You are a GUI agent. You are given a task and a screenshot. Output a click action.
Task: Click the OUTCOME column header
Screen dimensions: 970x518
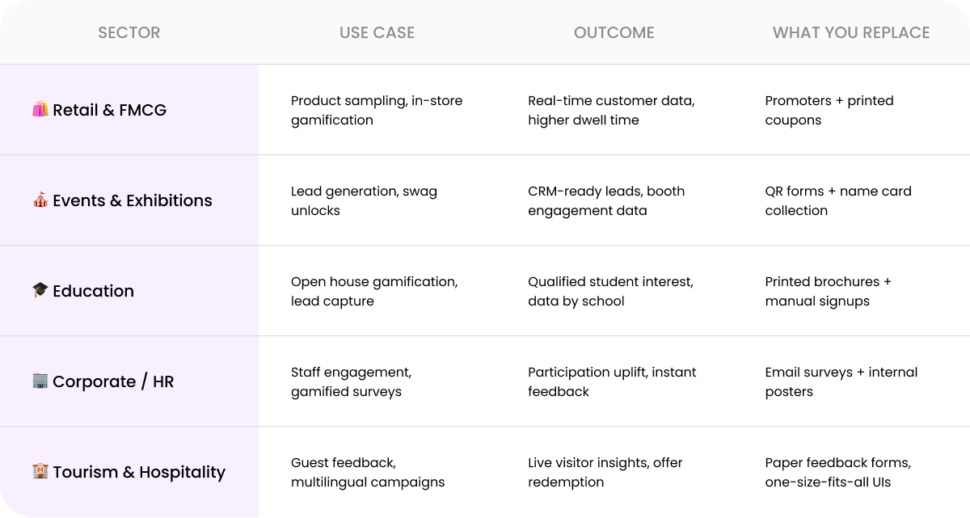[x=614, y=33]
